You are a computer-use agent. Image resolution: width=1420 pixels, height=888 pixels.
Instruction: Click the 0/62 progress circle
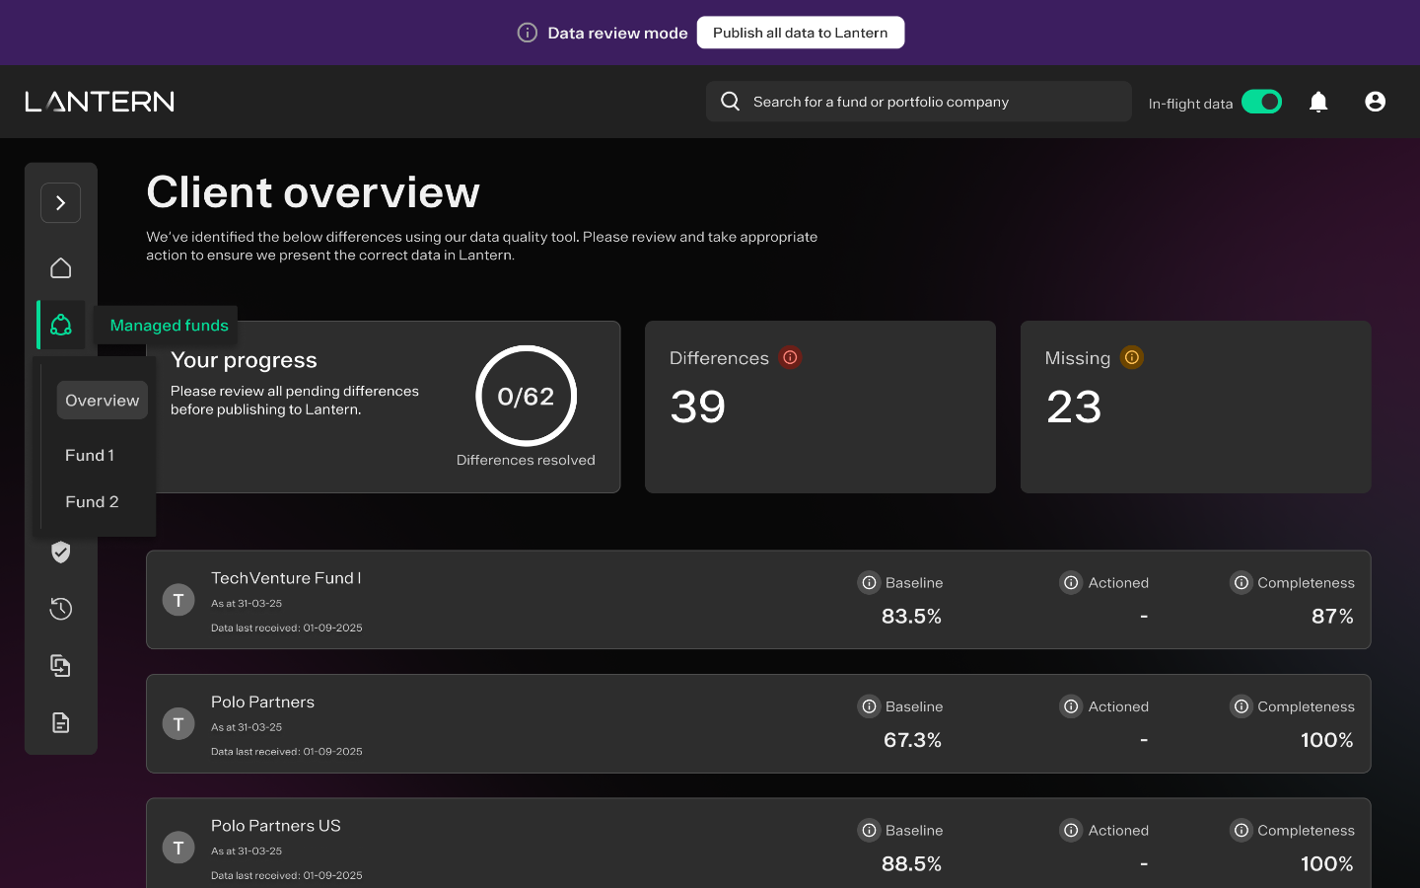526,396
